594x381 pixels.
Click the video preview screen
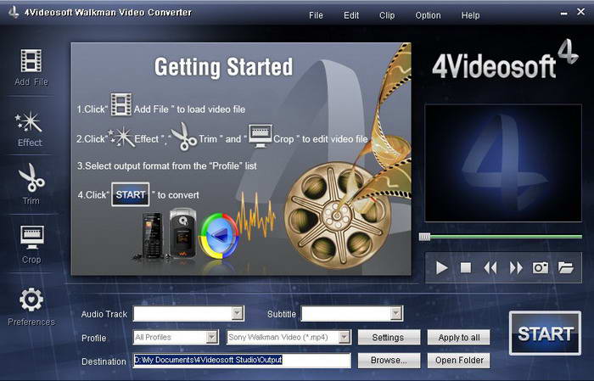coord(503,163)
